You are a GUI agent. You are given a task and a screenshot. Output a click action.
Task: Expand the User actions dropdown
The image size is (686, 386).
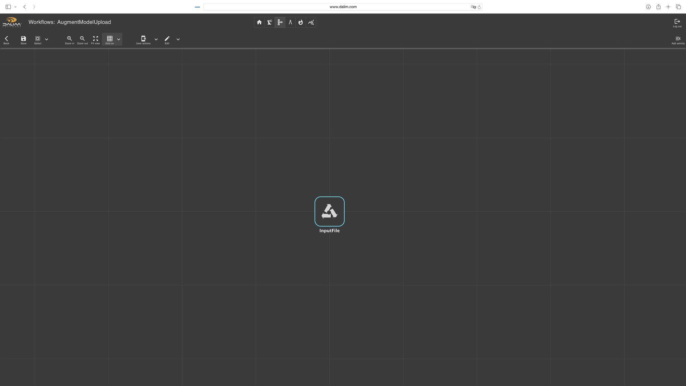coord(156,39)
